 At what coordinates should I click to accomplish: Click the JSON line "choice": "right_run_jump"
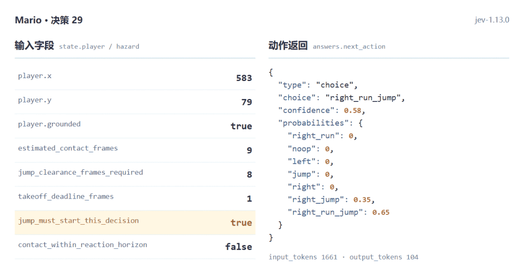point(341,98)
